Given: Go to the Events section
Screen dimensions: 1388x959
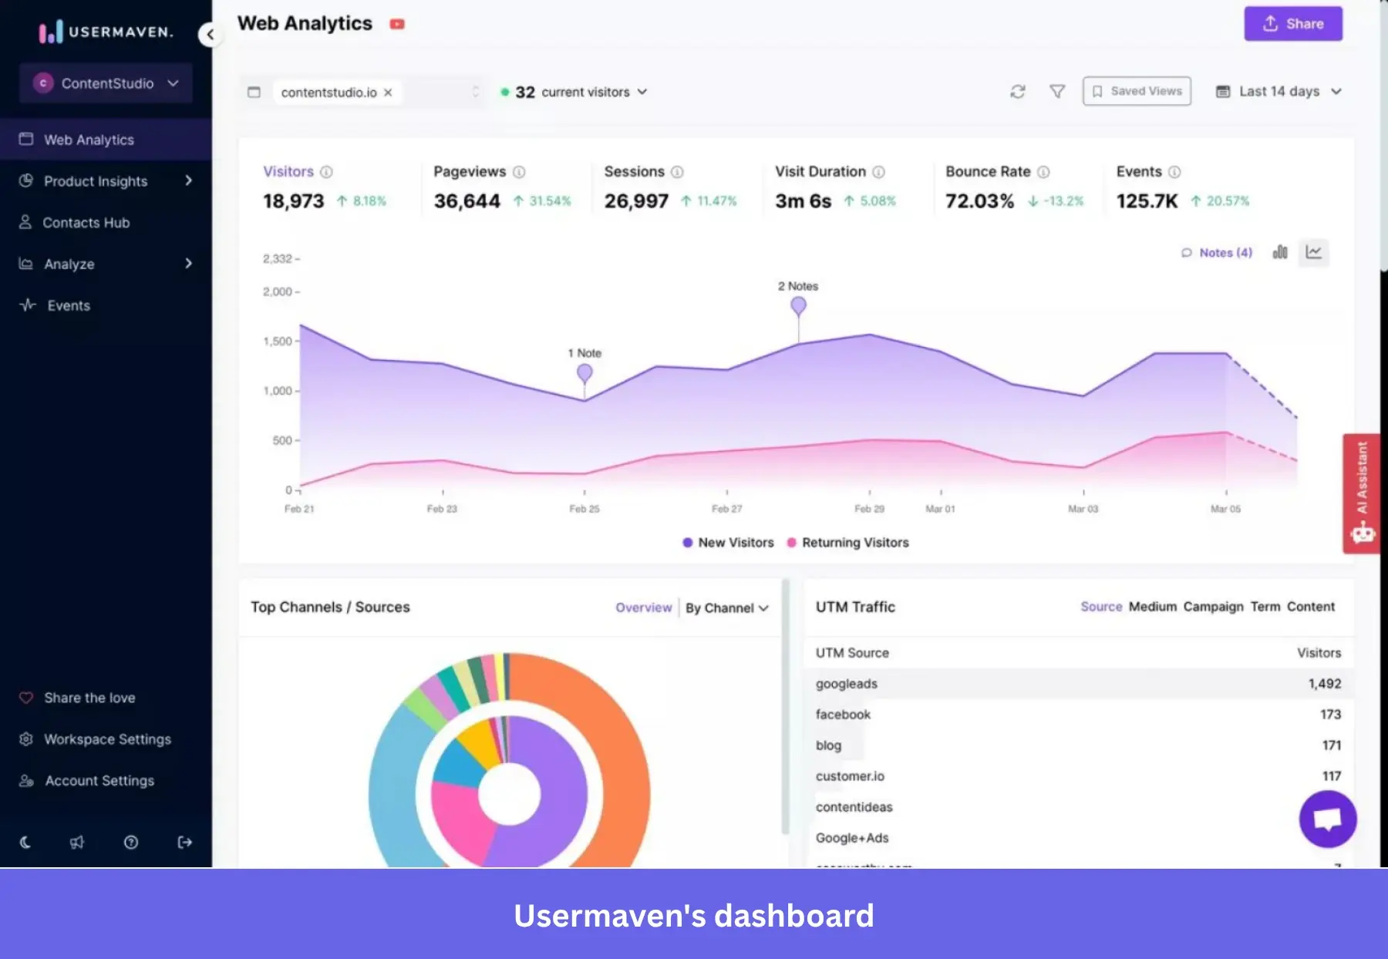Looking at the screenshot, I should pyautogui.click(x=68, y=305).
